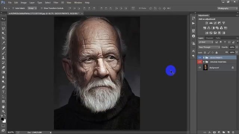
Task: Open the Filter menu
Action: [56, 3]
